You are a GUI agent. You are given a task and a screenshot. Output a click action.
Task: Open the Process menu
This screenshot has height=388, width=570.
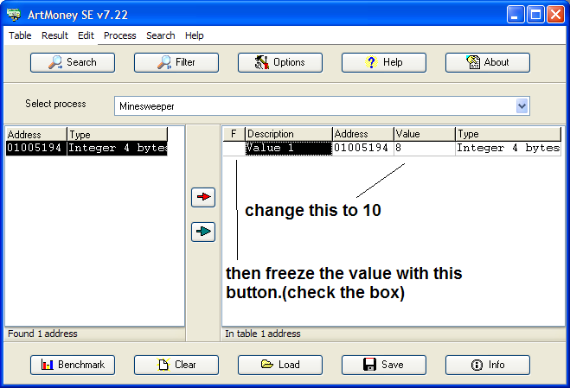[119, 35]
